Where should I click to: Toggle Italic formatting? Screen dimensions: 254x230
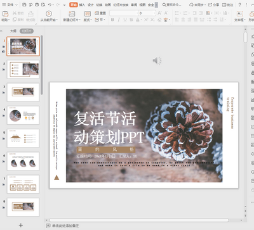click(119, 20)
